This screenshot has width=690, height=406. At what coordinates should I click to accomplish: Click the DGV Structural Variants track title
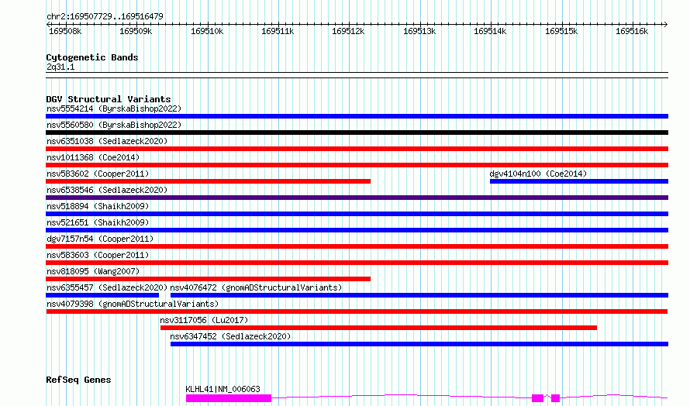click(x=109, y=99)
